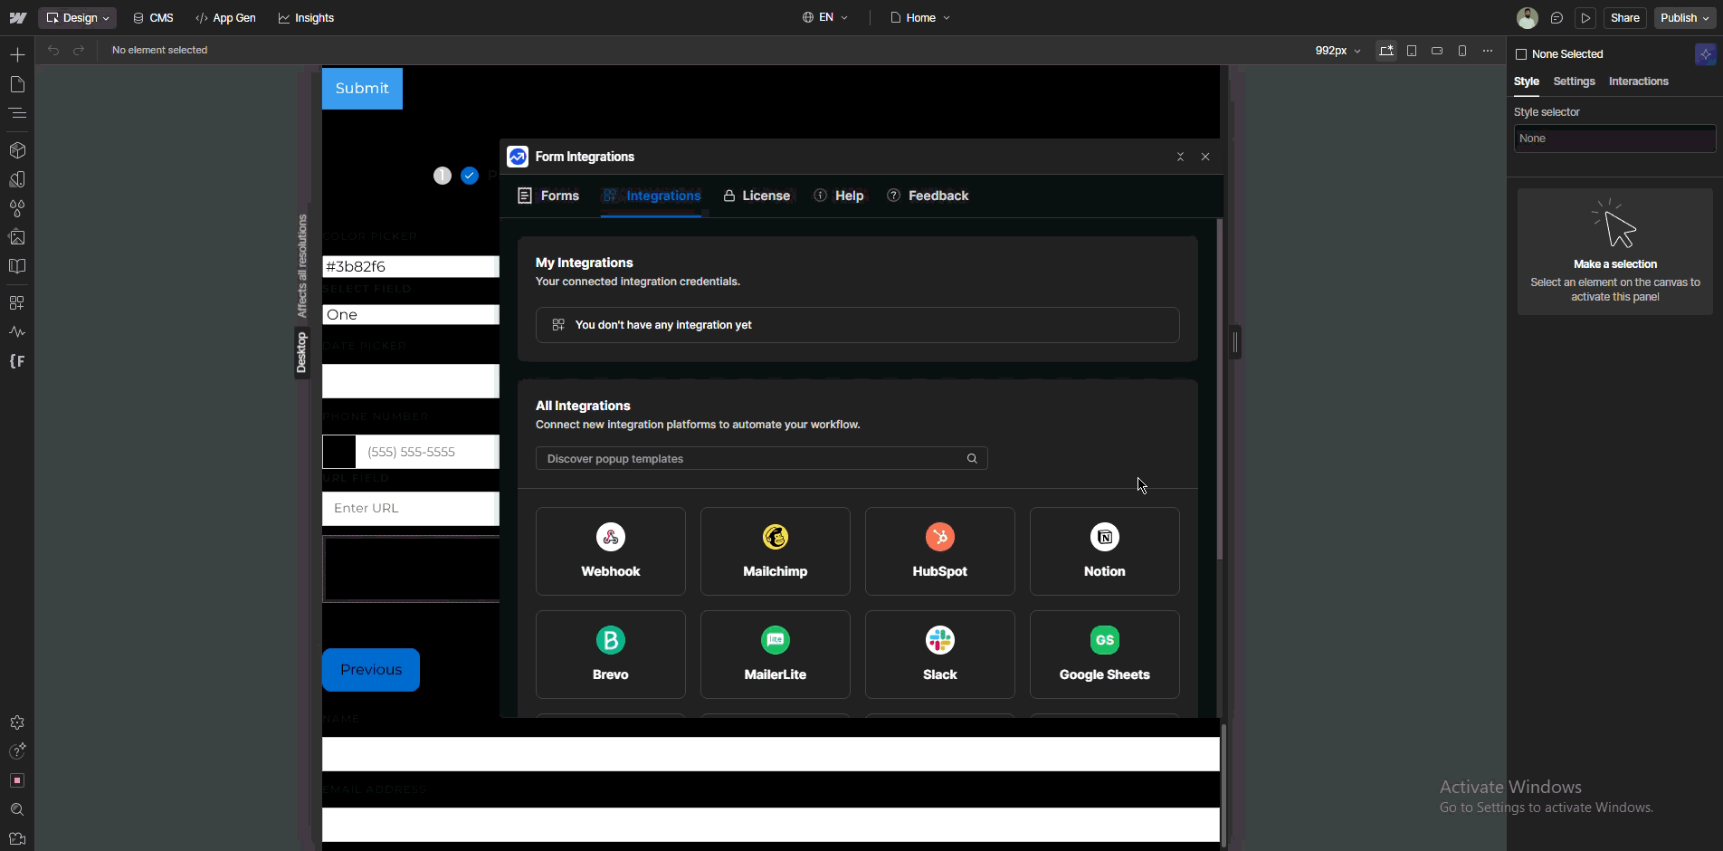The image size is (1723, 851).
Task: Uncheck the blue checked checkbox on canvas
Action: pyautogui.click(x=470, y=176)
